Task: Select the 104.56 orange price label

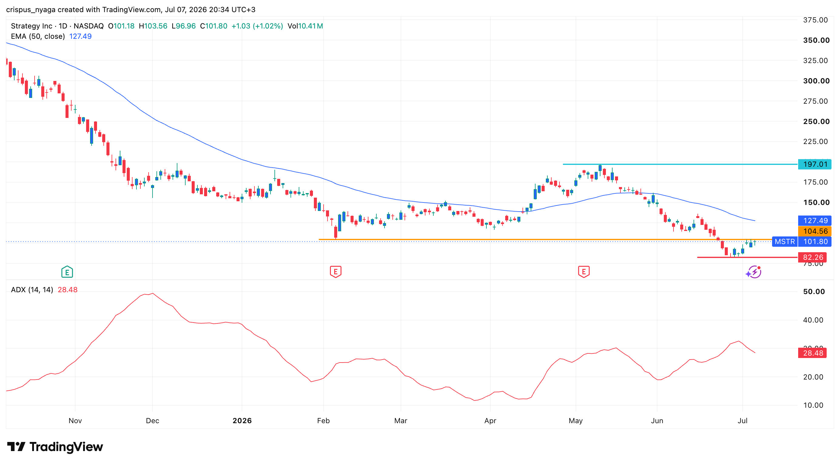Action: (815, 231)
